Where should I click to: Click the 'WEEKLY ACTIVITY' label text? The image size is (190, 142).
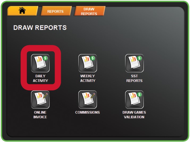88,78
